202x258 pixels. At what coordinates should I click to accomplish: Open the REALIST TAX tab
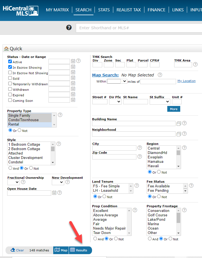tap(128, 10)
